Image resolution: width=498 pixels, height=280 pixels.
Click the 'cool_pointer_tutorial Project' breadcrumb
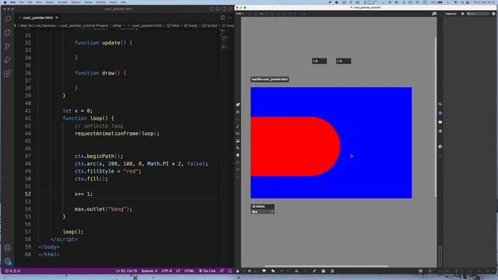click(84, 26)
